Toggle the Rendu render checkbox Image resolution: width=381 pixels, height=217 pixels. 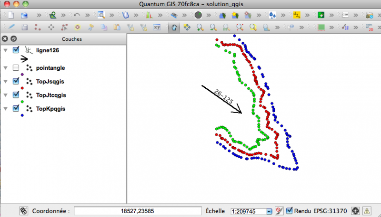tap(289, 210)
